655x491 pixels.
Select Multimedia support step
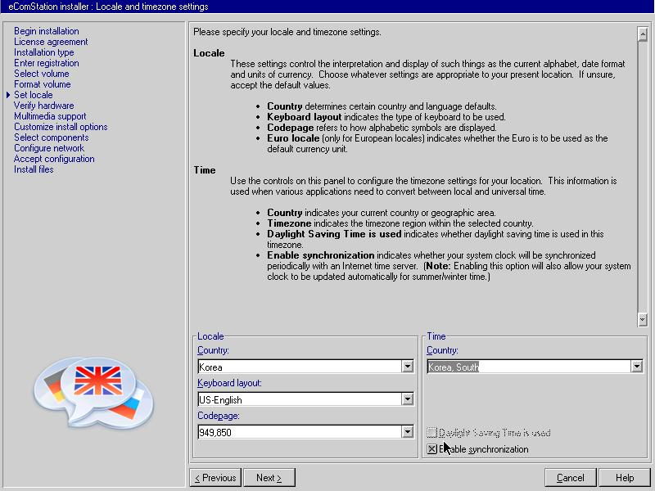(50, 116)
